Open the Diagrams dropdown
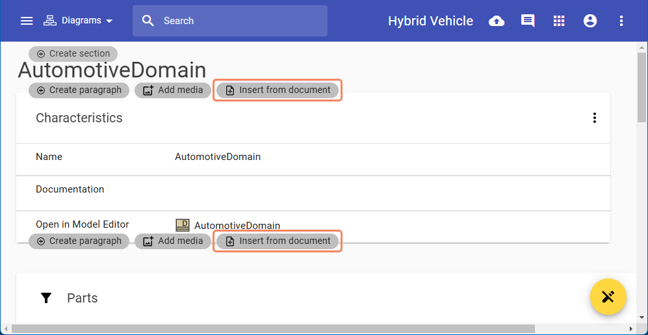 pos(78,21)
